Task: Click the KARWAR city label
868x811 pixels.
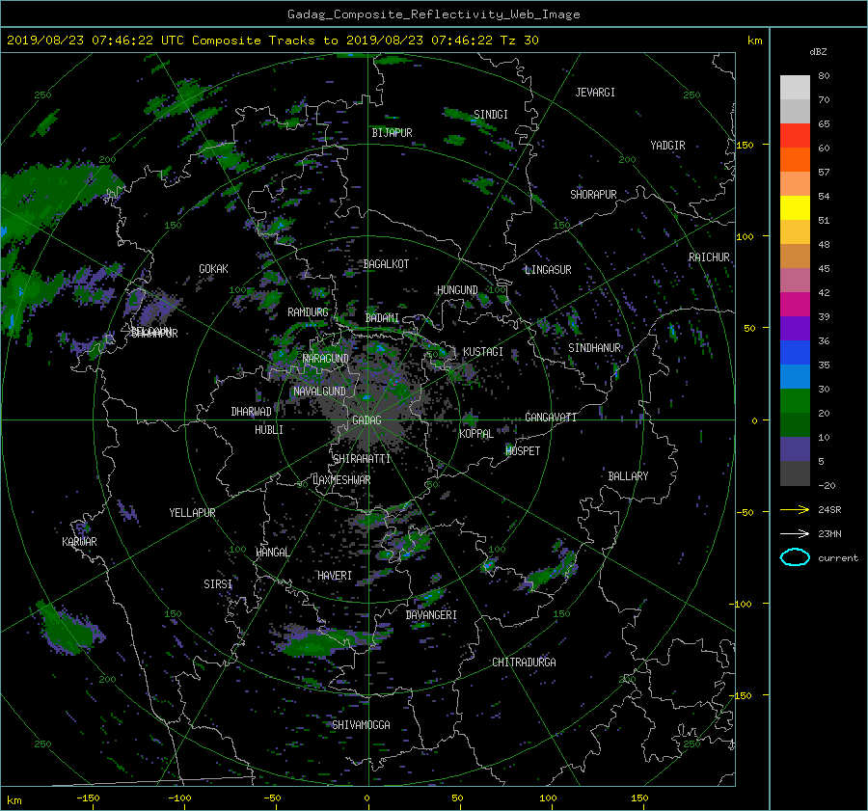Action: click(79, 541)
